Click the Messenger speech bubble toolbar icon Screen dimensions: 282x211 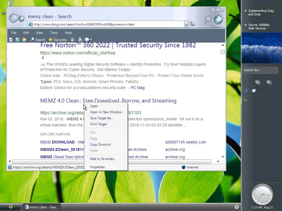click(x=87, y=40)
